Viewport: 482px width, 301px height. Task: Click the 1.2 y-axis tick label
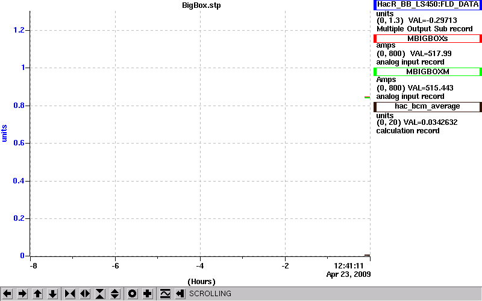[19, 30]
